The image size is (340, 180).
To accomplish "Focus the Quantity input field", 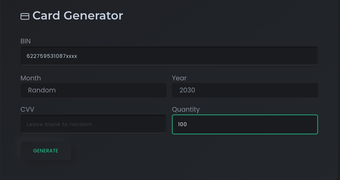I will coord(245,124).
